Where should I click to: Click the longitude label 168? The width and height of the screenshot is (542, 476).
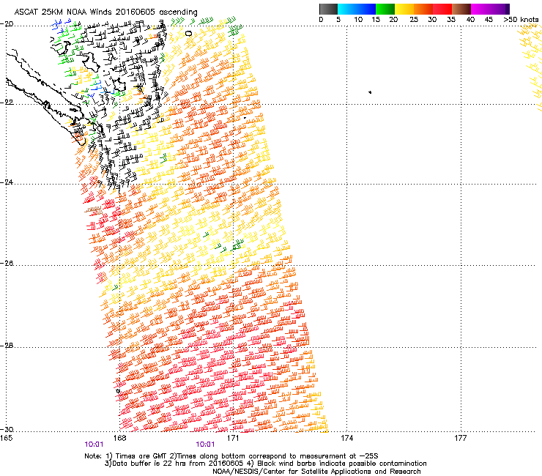119,439
